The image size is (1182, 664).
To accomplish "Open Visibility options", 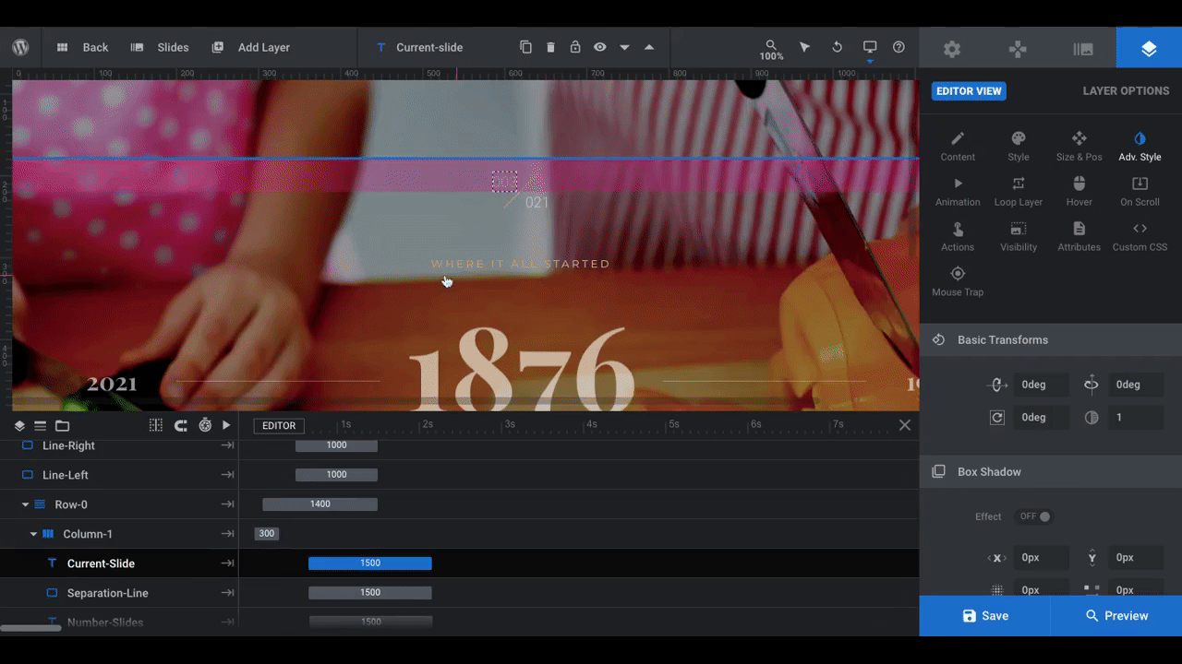I will click(x=1019, y=236).
